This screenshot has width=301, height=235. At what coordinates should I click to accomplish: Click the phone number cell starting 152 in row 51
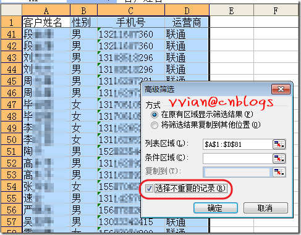pyautogui.click(x=119, y=151)
